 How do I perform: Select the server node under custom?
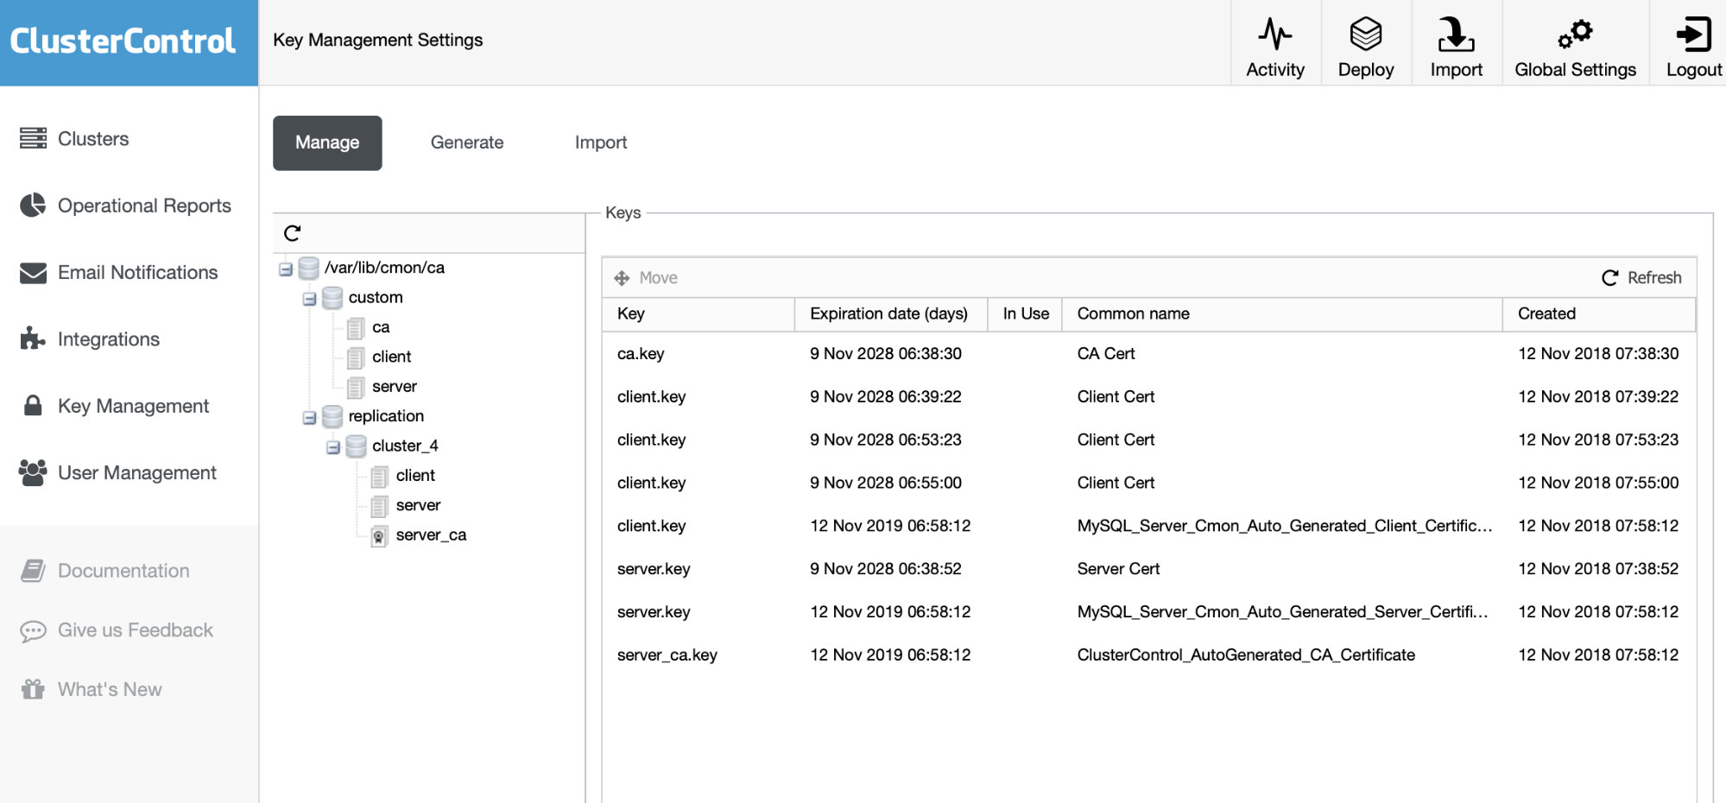pyautogui.click(x=395, y=386)
